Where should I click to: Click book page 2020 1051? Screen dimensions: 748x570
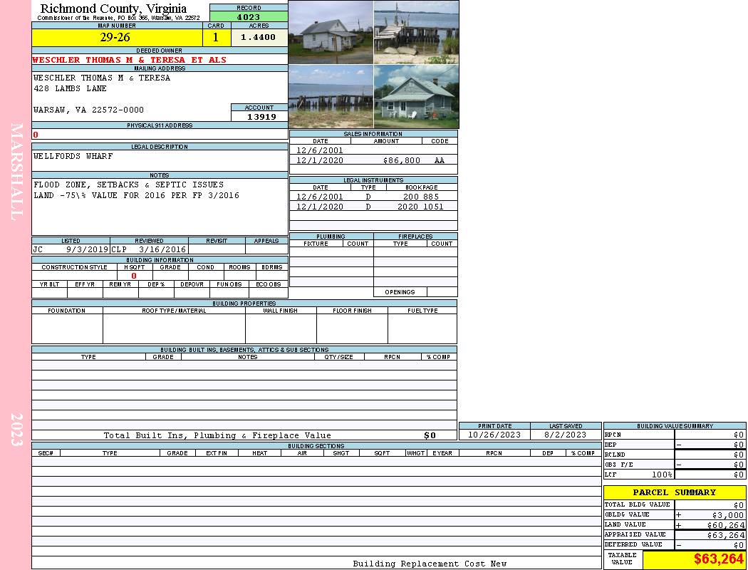421,207
